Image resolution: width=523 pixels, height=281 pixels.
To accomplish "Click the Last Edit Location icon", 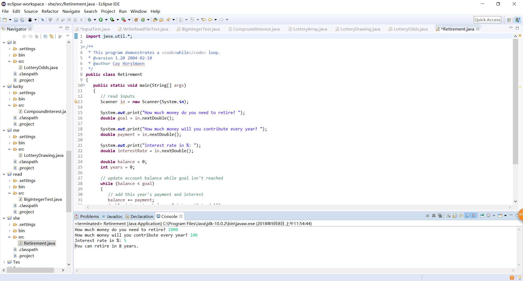I will pyautogui.click(x=203, y=20).
